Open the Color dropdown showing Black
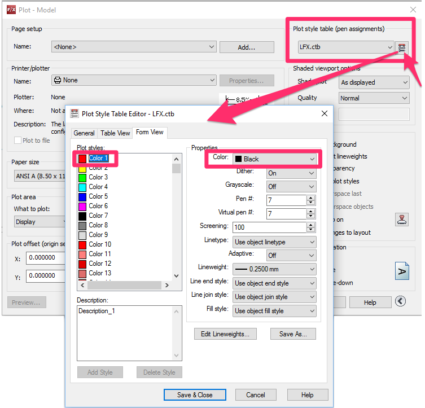This screenshot has width=425, height=408. (274, 159)
